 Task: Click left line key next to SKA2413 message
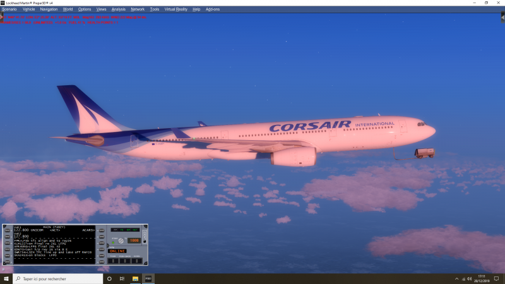8,256
